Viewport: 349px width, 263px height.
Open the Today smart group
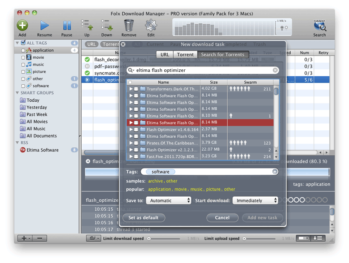coord(30,100)
